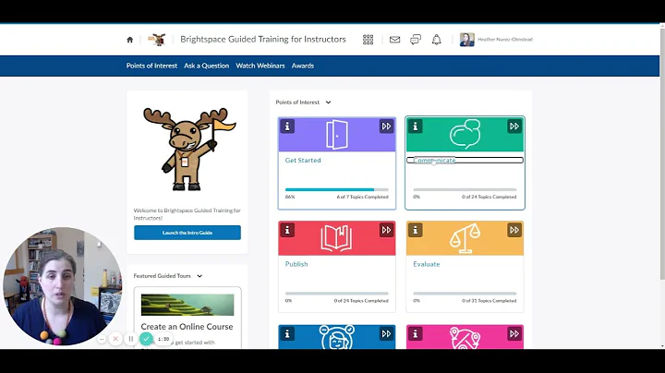Open the Communicate link
The height and width of the screenshot is (373, 665).
[434, 161]
